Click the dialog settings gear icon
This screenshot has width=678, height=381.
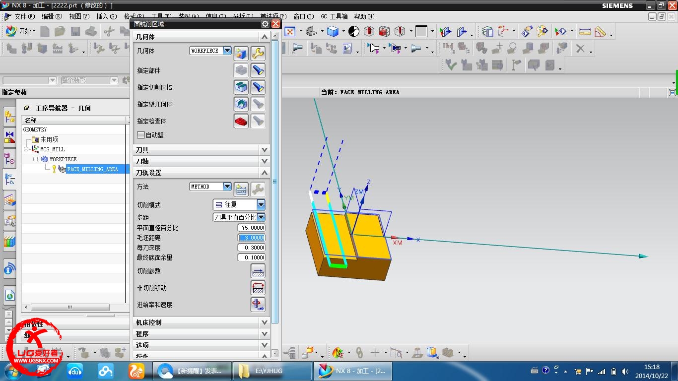click(265, 24)
